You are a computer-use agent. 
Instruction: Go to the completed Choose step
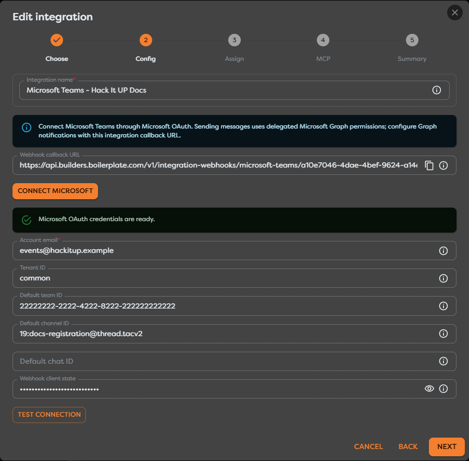coord(56,40)
